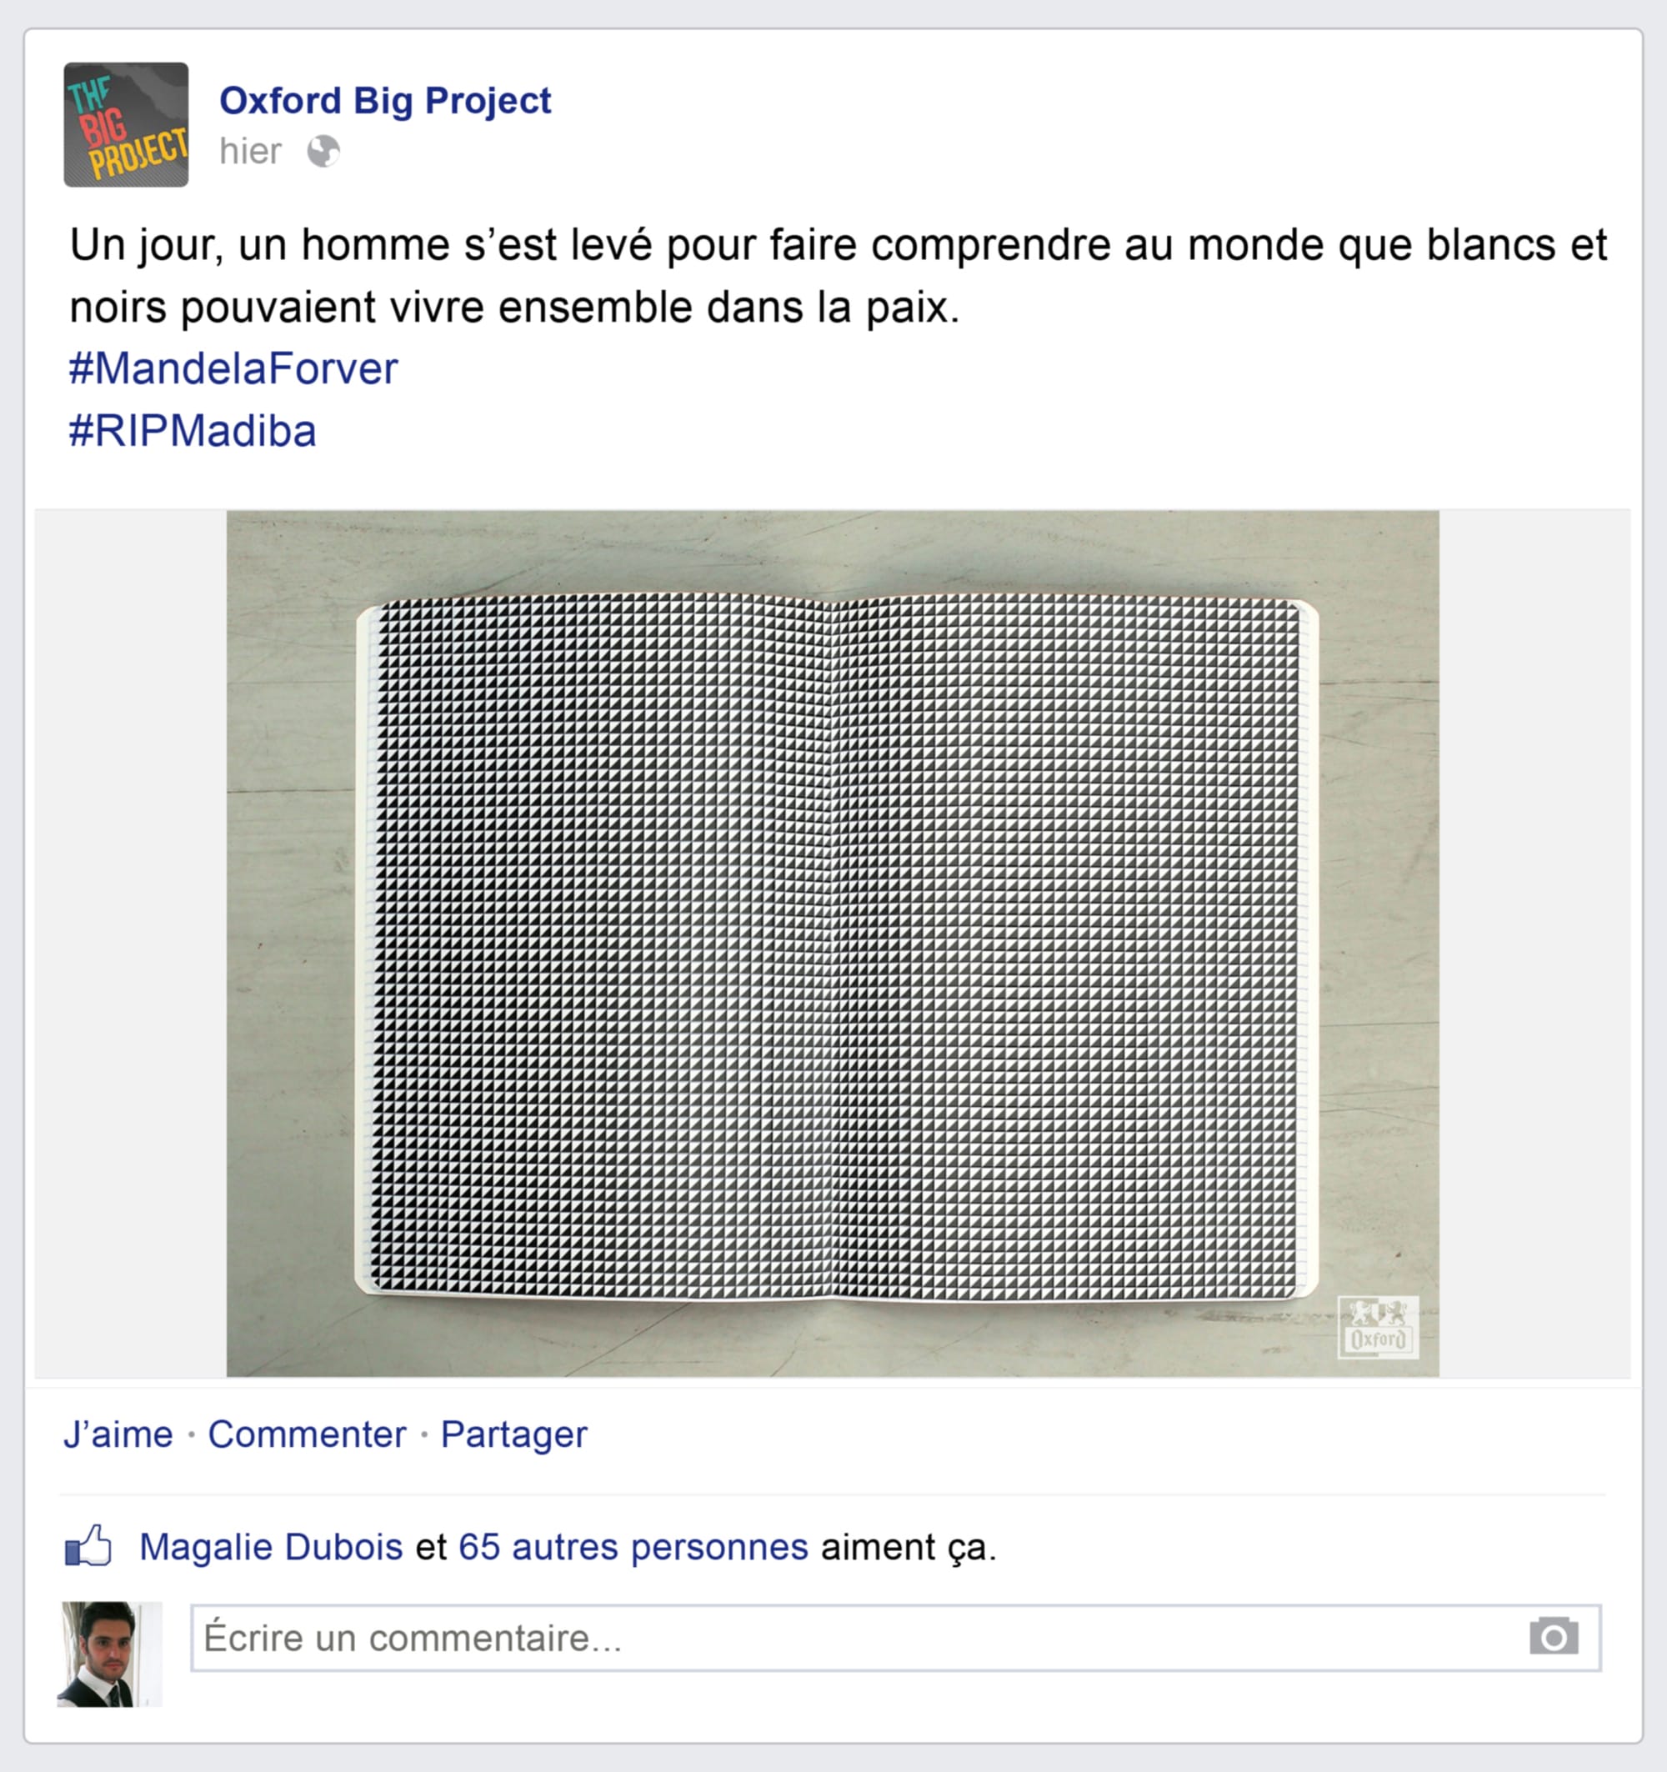The width and height of the screenshot is (1667, 1772).
Task: Open the #MandelaForver hashtag
Action: click(233, 368)
